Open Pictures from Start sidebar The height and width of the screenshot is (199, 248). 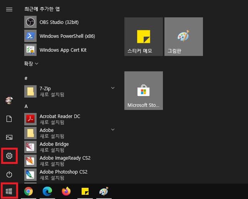[9, 137]
